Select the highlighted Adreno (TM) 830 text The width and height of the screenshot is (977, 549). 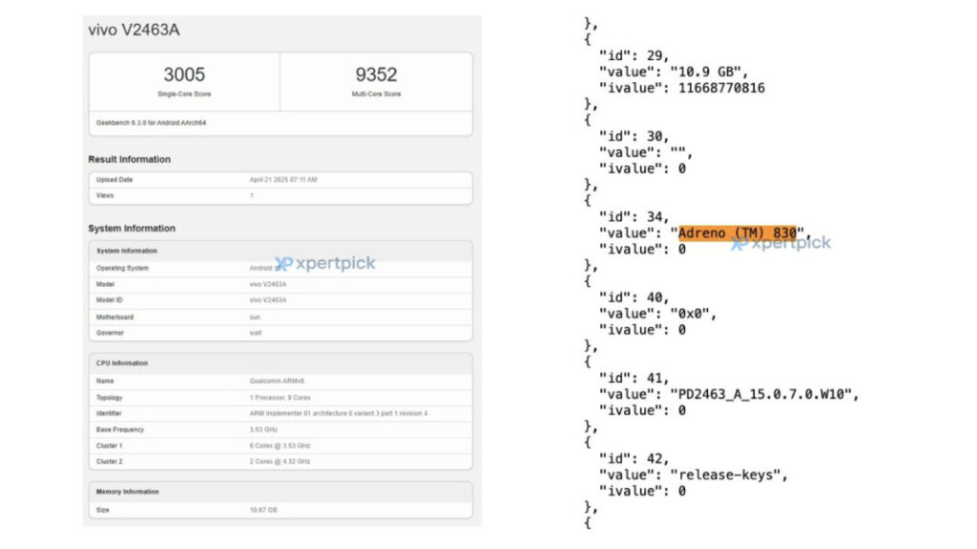tap(738, 233)
